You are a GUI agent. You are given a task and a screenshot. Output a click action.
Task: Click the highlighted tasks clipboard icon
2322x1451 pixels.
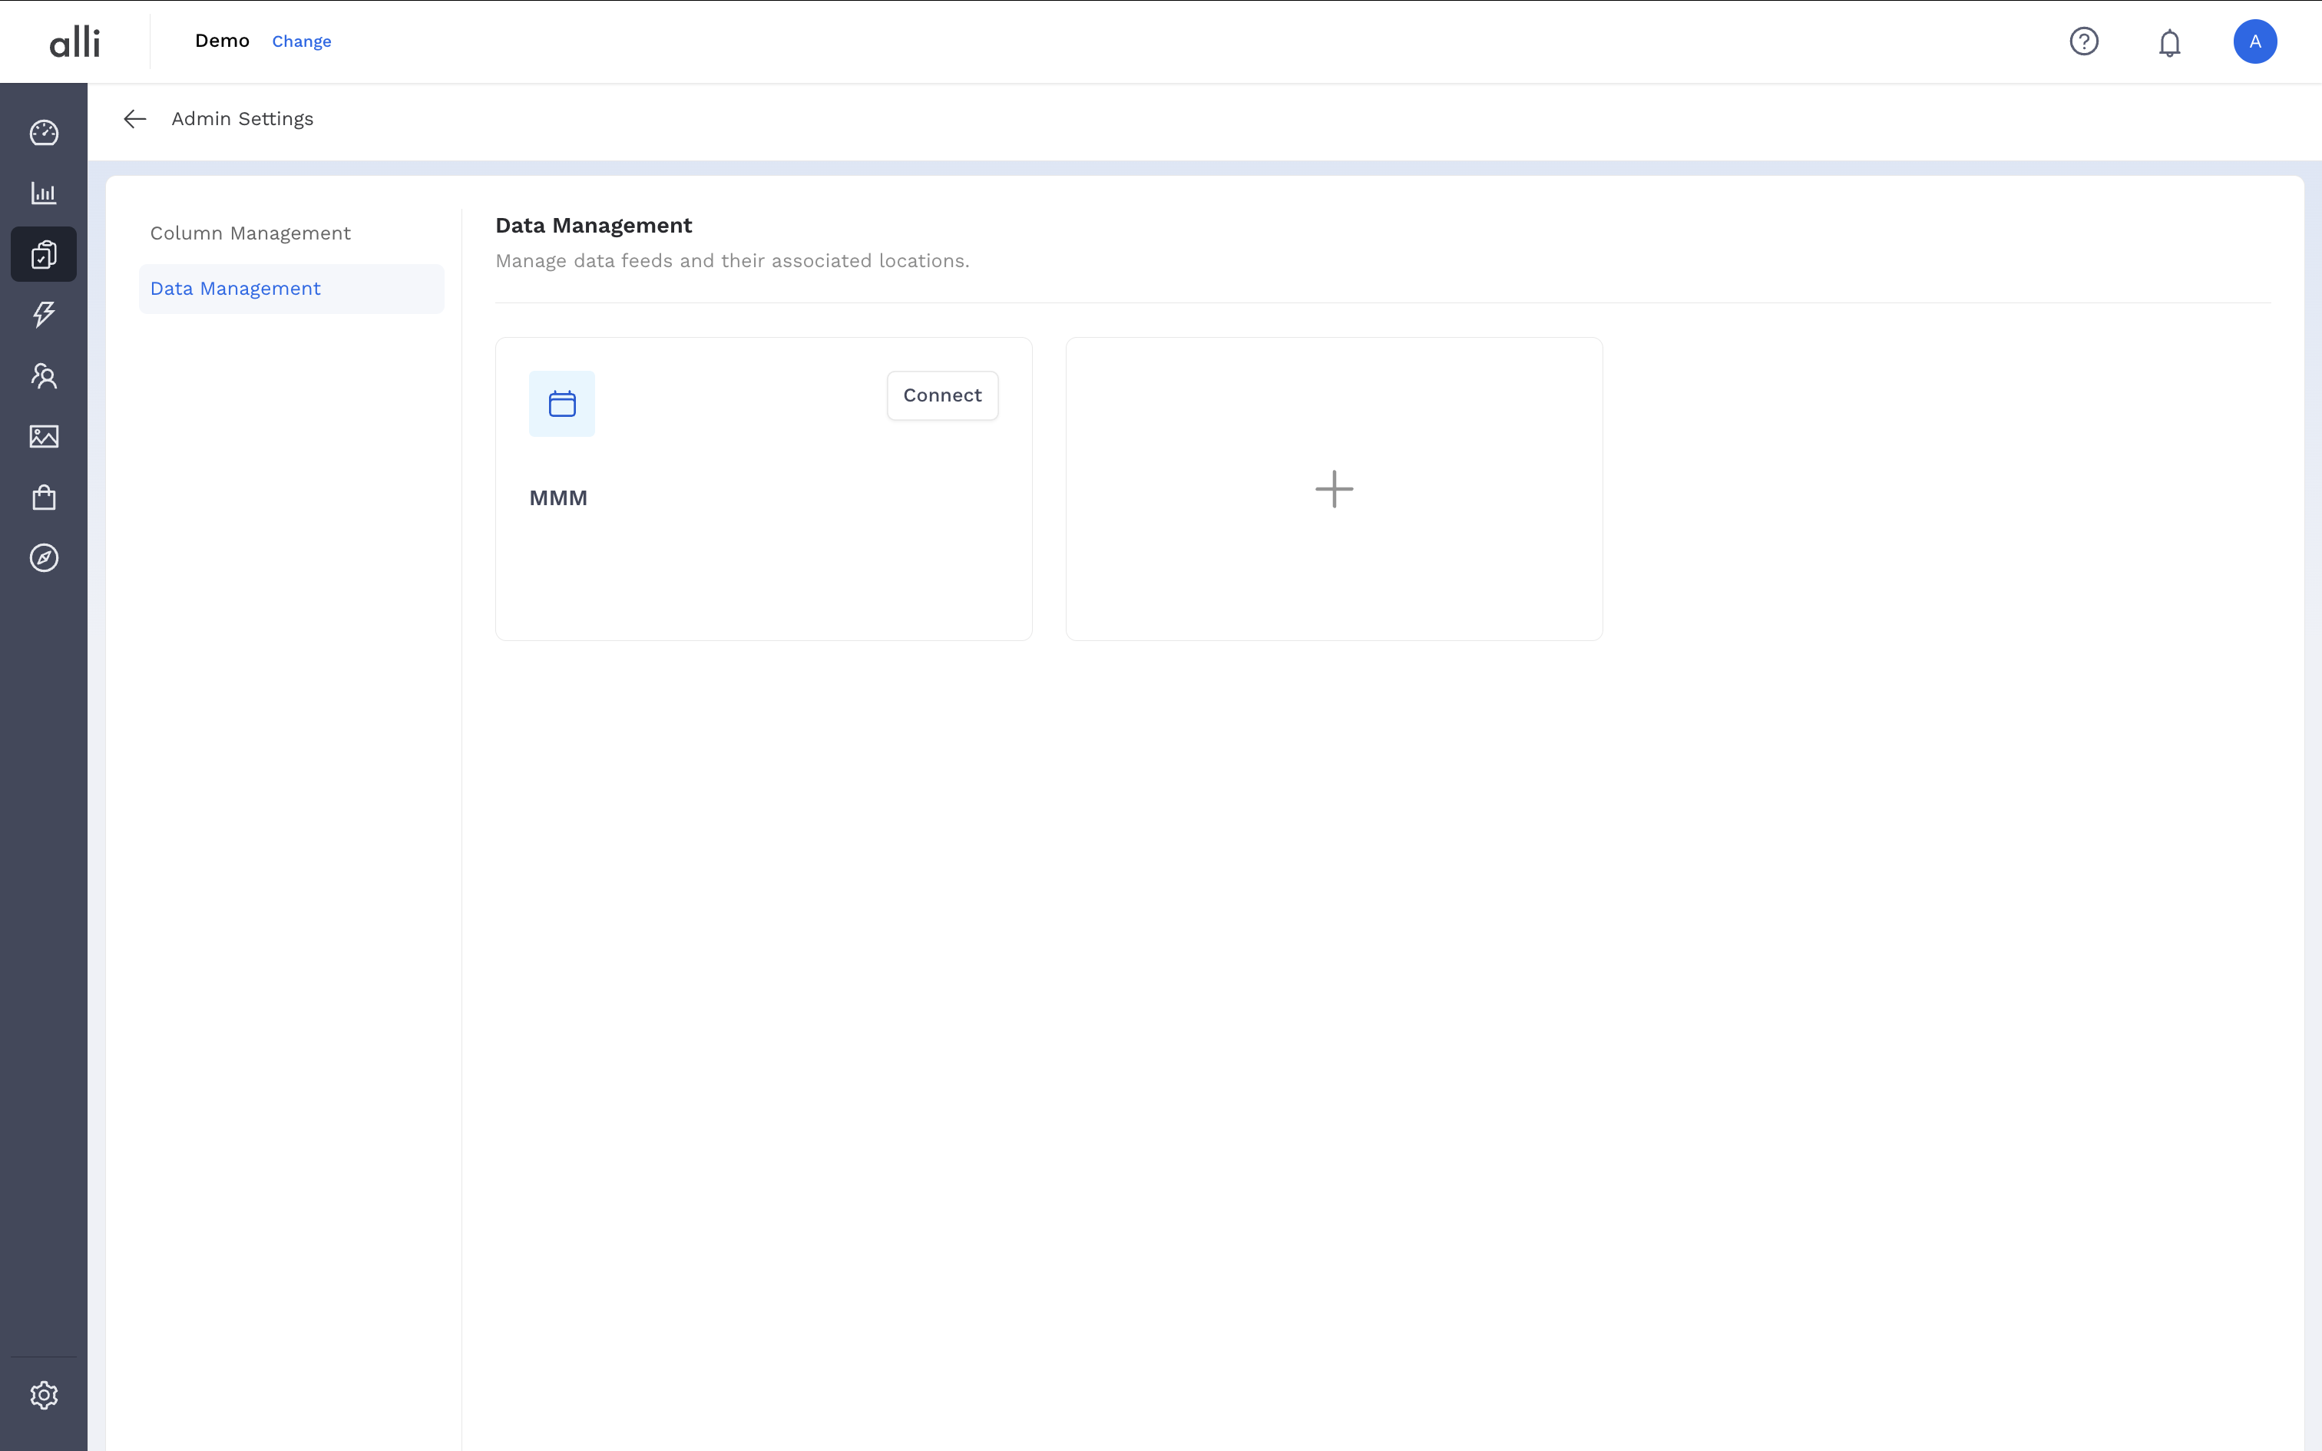pyautogui.click(x=43, y=254)
